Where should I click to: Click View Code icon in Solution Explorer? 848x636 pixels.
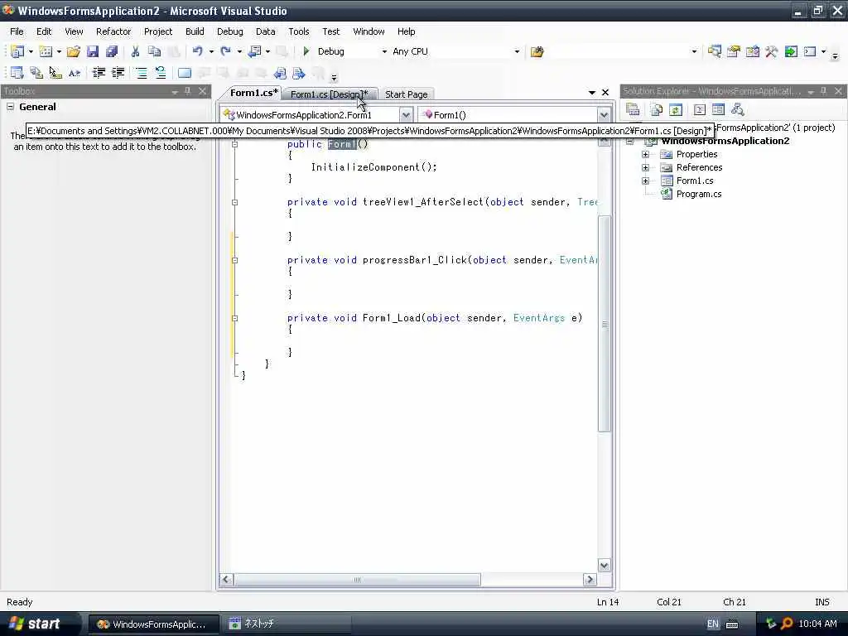click(699, 110)
